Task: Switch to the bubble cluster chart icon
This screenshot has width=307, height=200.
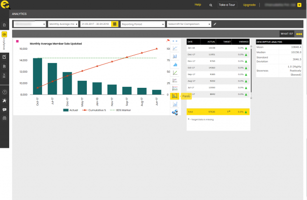Action: pos(175,113)
